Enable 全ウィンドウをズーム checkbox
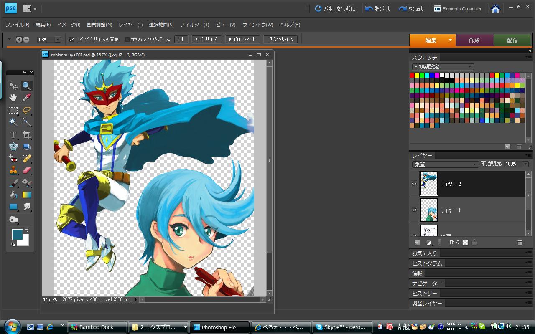 [127, 40]
